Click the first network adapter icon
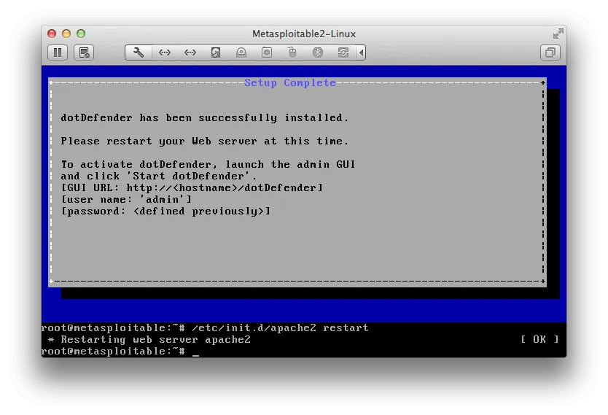 click(x=165, y=53)
